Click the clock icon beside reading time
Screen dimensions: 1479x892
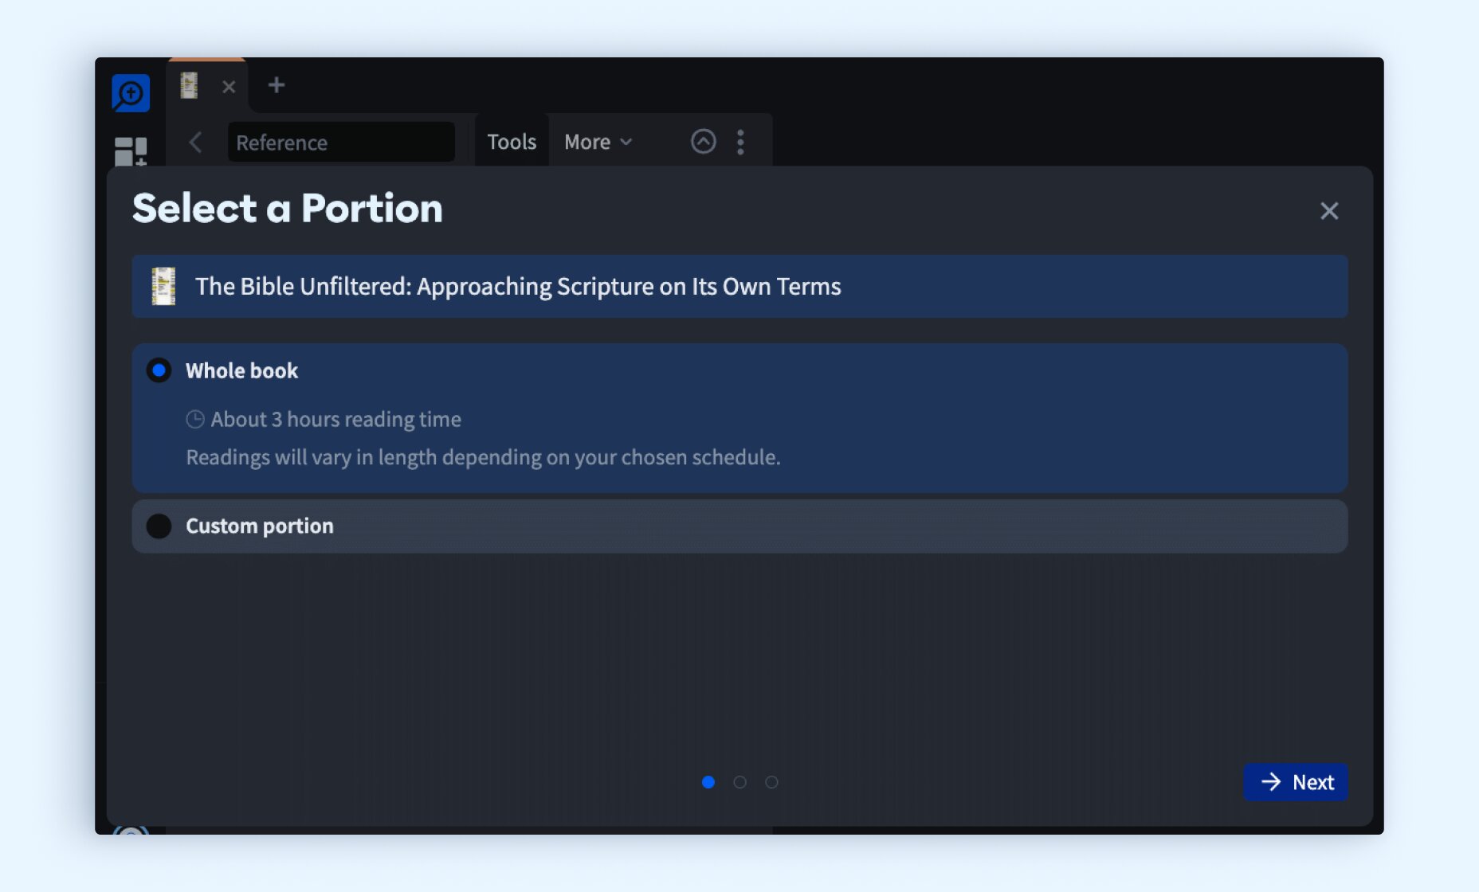pos(195,419)
